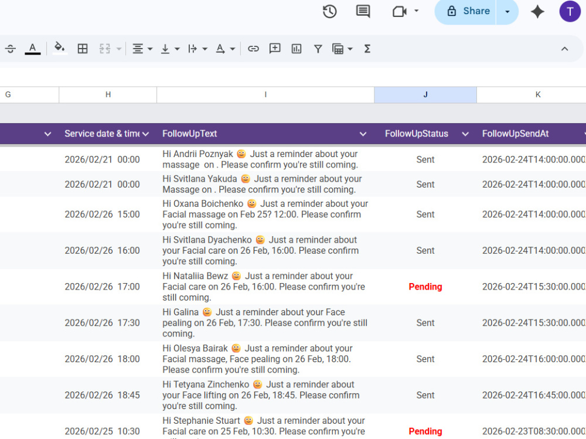Insert a link with chain icon
Viewport: 586px width, 439px height.
coord(253,49)
